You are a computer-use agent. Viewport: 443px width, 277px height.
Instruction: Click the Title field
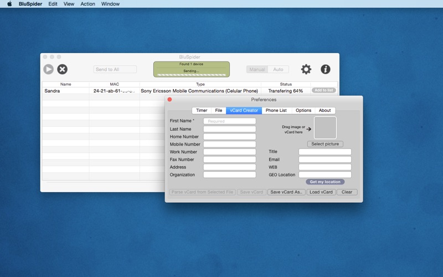325,152
